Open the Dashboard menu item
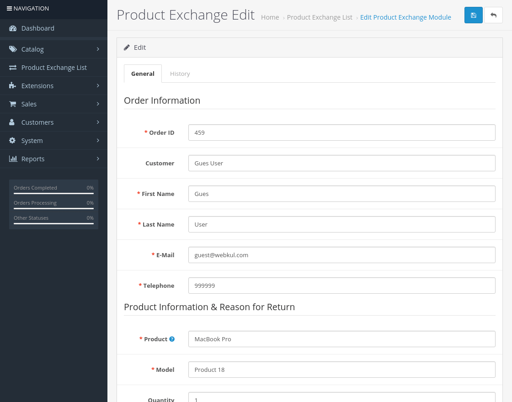The width and height of the screenshot is (512, 402). 53,28
